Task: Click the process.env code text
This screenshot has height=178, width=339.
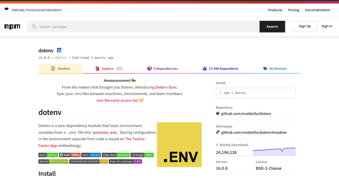Action: point(105,133)
